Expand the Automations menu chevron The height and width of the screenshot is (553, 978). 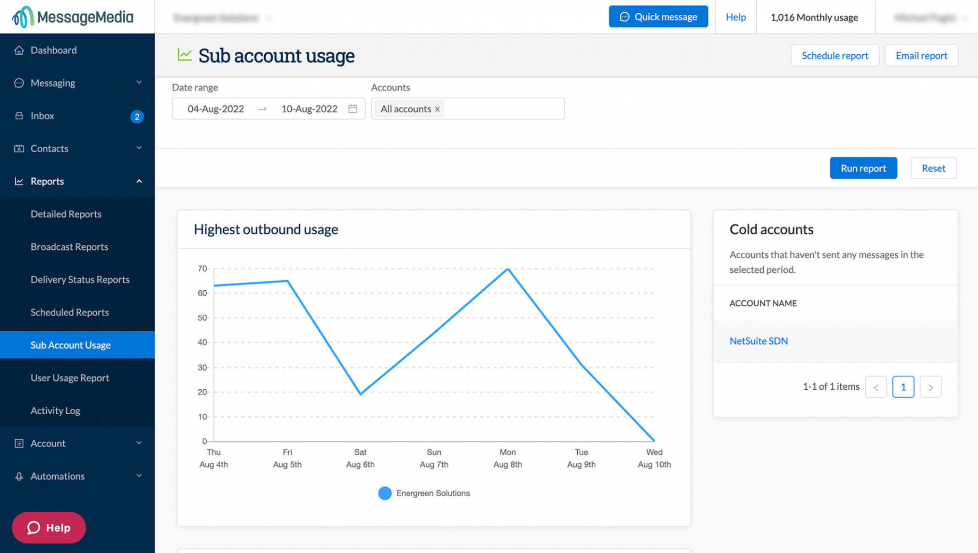(139, 476)
